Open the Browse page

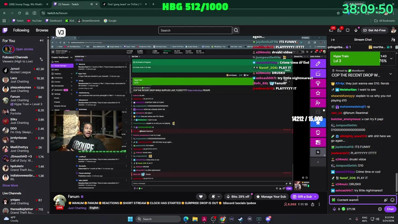tap(42, 30)
